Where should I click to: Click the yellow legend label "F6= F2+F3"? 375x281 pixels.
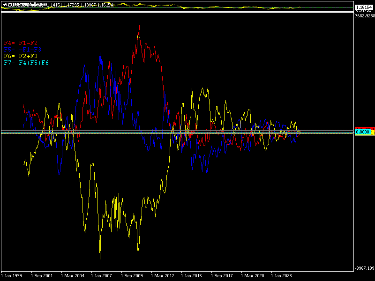(21, 56)
